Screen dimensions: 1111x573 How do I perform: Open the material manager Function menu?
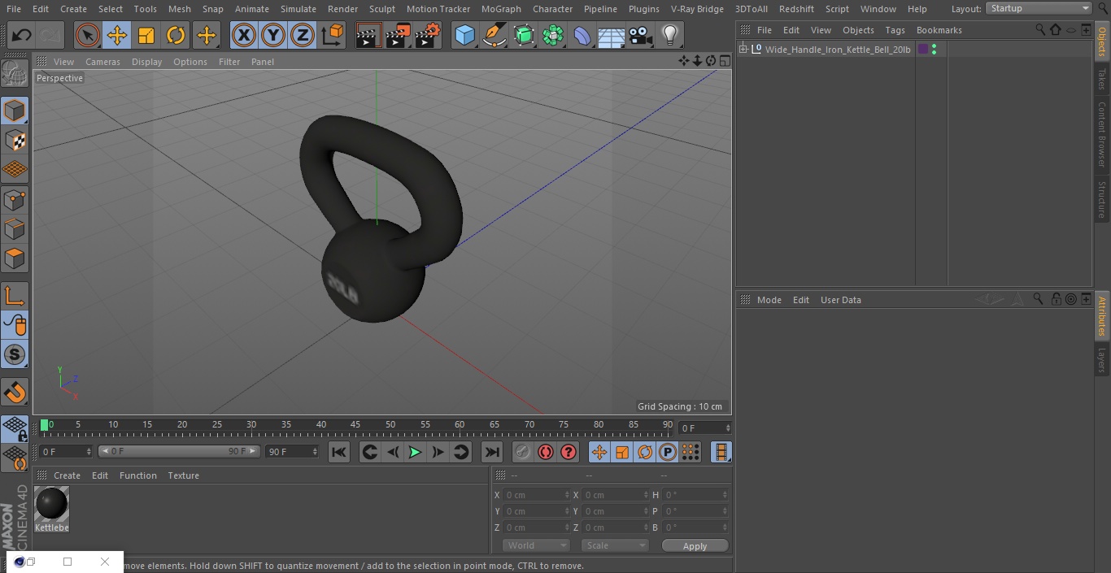tap(138, 475)
